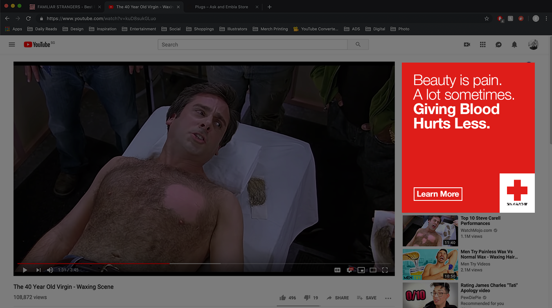The height and width of the screenshot is (308, 552).
Task: Open Men Try Painless Wax video title
Action: (489, 254)
